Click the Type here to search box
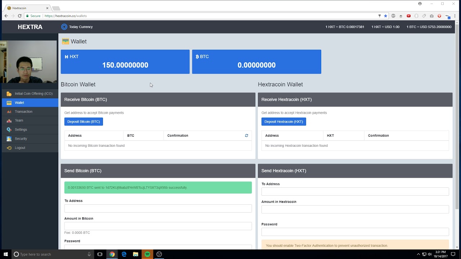The width and height of the screenshot is (461, 259). (x=53, y=254)
